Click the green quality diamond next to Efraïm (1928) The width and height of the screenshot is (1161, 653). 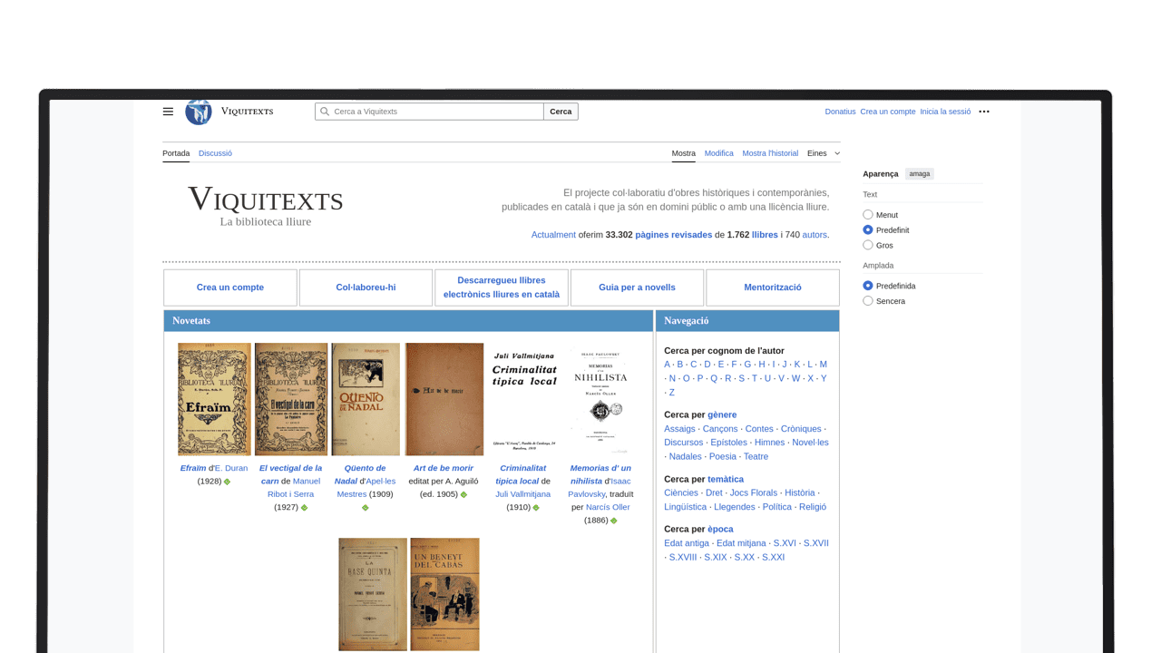point(228,482)
